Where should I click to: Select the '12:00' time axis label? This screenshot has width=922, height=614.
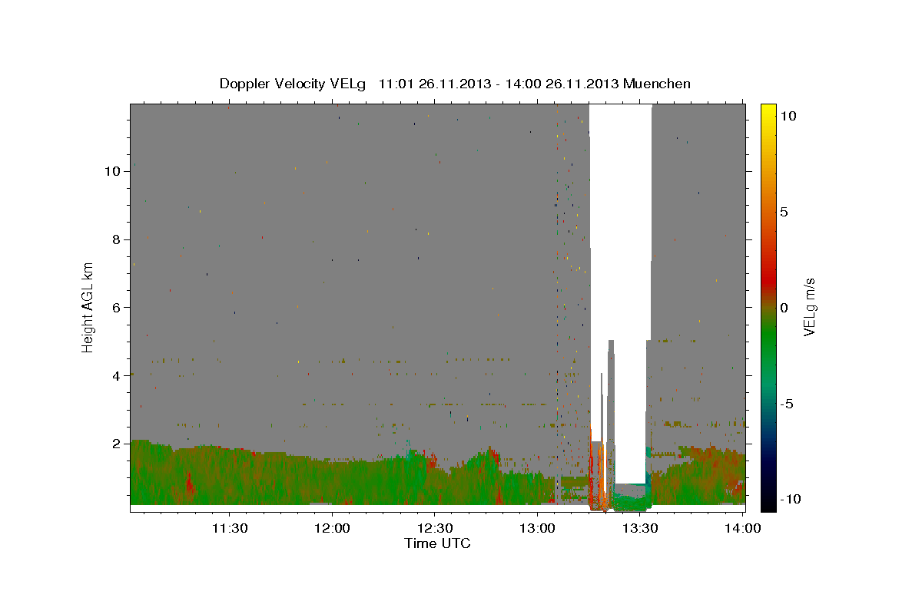click(x=333, y=527)
